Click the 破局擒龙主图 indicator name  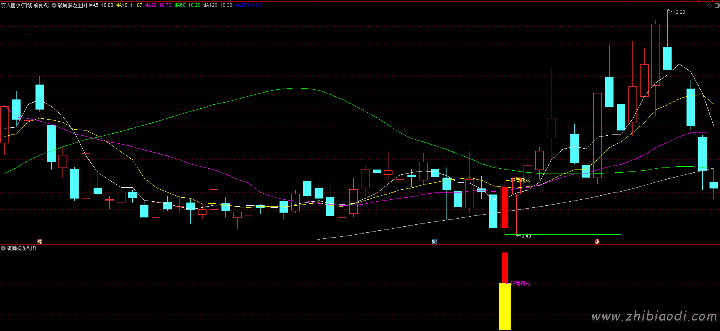pyautogui.click(x=73, y=5)
